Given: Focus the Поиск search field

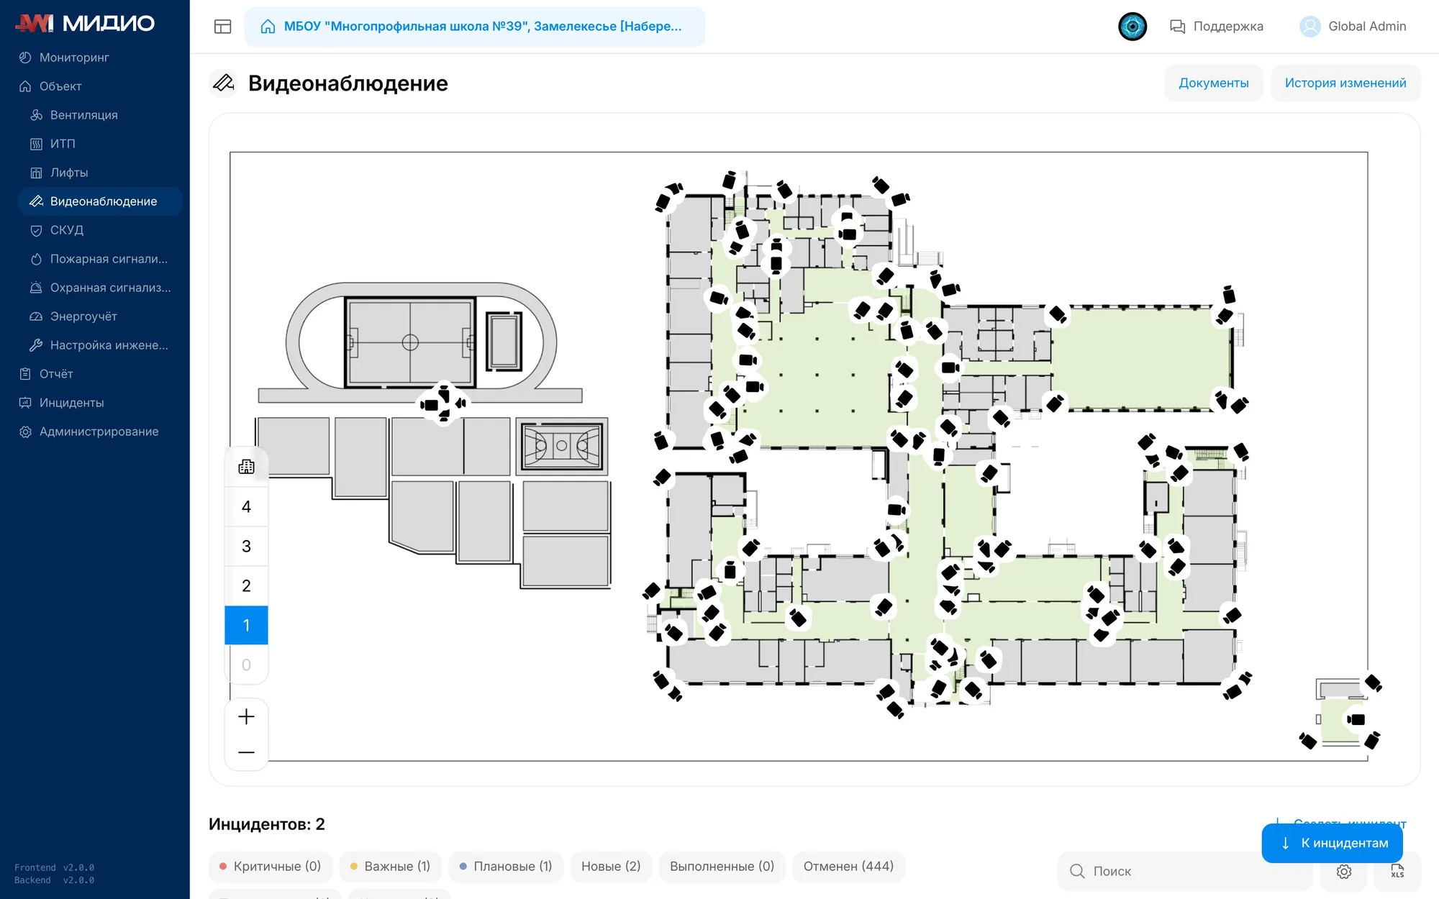Looking at the screenshot, I should (1185, 871).
